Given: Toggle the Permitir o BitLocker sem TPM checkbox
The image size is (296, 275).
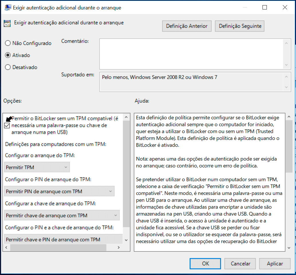Looking at the screenshot, I should [x=7, y=125].
